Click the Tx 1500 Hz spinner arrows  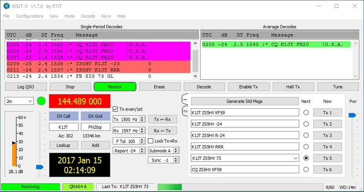[142, 119]
